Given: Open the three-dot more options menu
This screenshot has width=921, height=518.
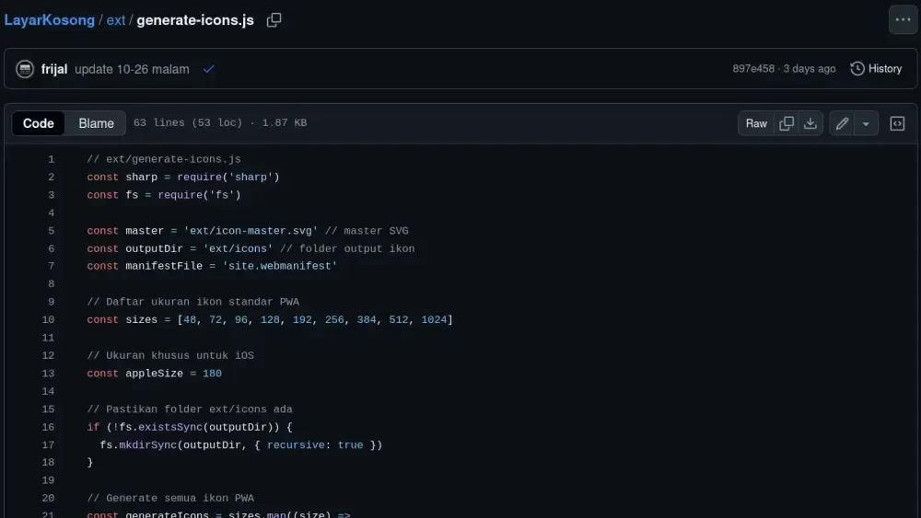Looking at the screenshot, I should [903, 20].
